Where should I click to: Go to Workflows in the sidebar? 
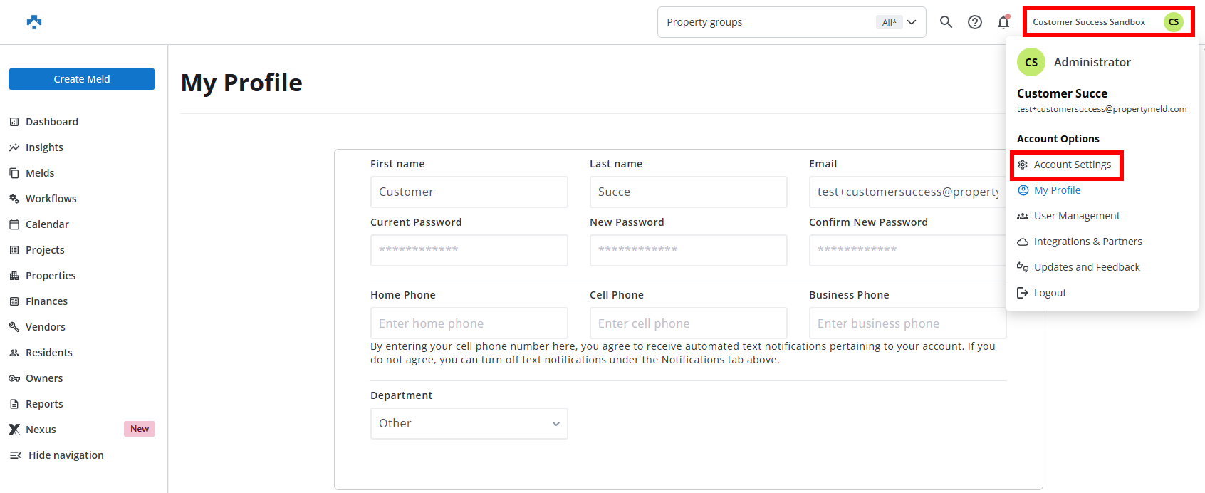51,199
